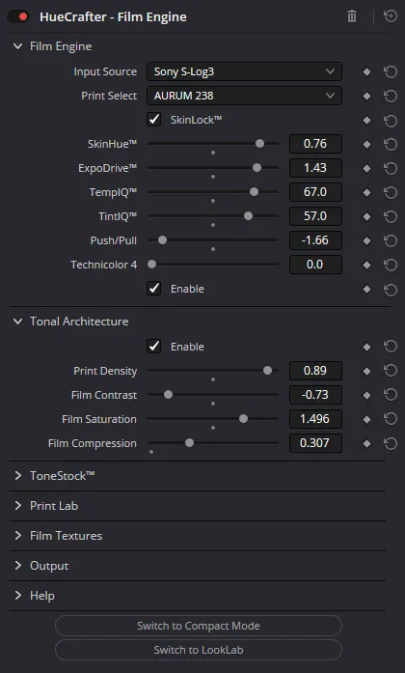Viewport: 405px width, 673px height.
Task: Uncheck Enable in the Film Engine section
Action: click(154, 289)
